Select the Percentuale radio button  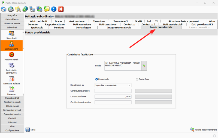[x=96, y=79]
